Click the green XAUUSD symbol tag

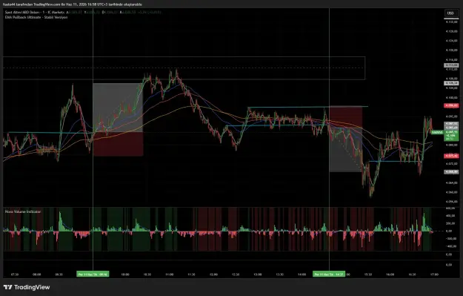pyautogui.click(x=437, y=133)
